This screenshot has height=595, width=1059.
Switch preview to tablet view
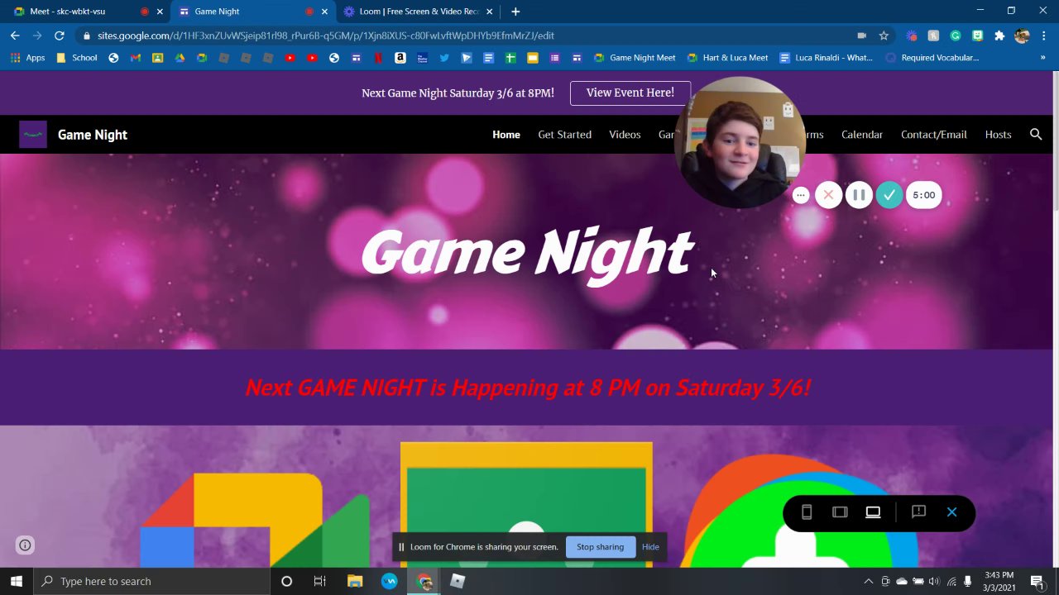pos(840,512)
